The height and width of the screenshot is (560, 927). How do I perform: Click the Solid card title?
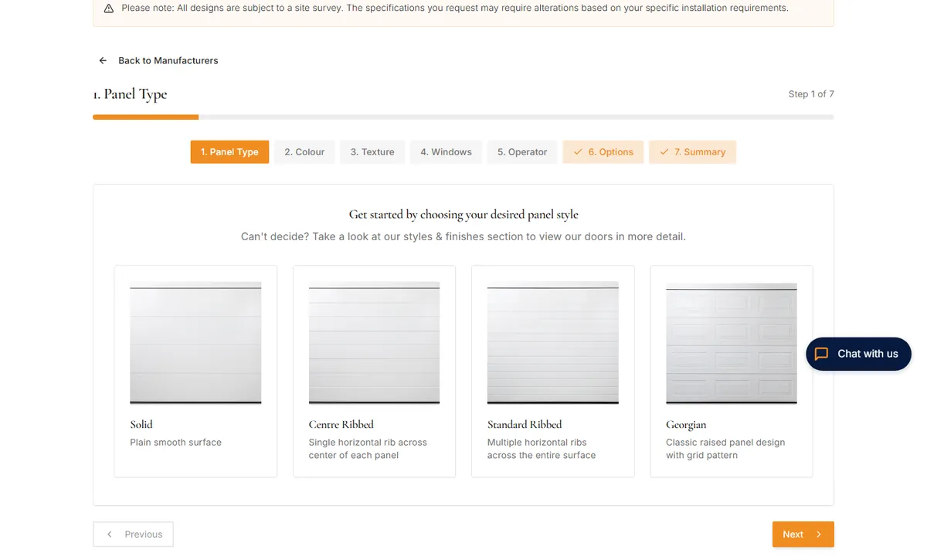pos(141,424)
